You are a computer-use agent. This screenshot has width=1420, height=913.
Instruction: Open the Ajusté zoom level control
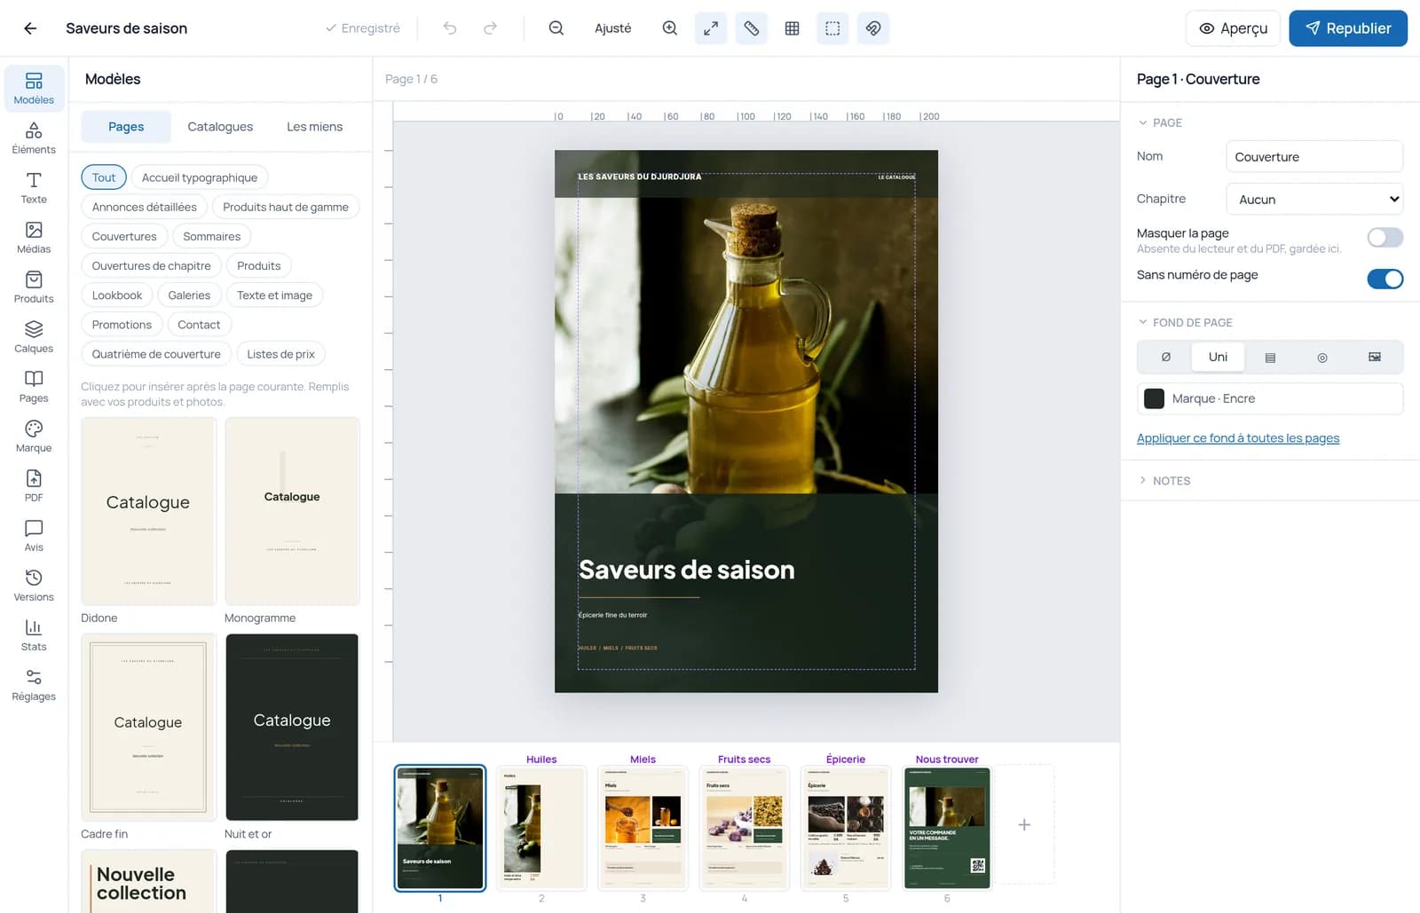(613, 28)
